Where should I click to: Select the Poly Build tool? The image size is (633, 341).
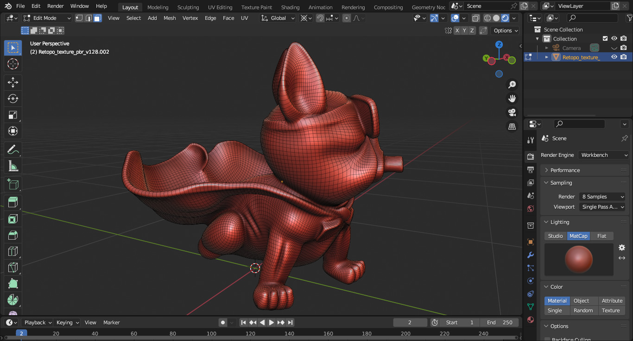click(13, 284)
